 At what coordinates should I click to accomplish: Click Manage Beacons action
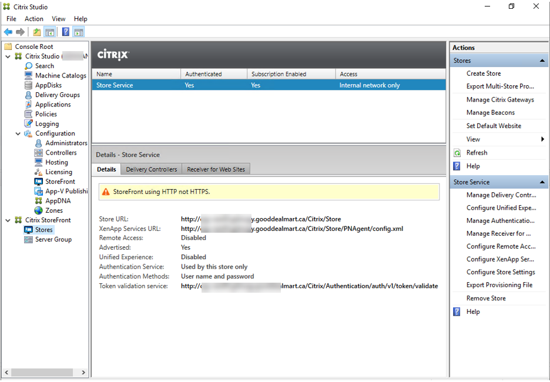click(x=491, y=113)
